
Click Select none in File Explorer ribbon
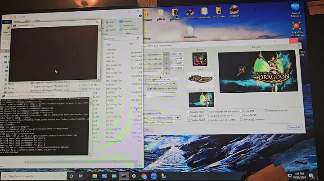(126, 25)
